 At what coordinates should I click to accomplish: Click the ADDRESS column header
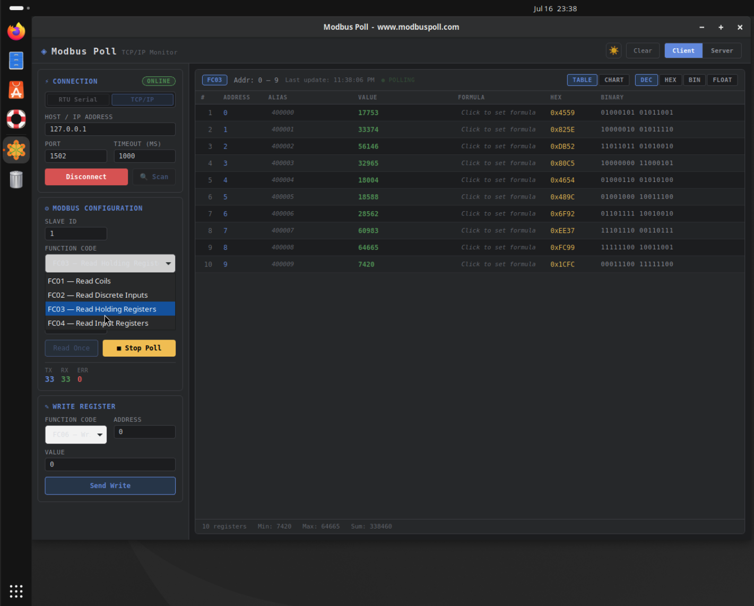pos(236,98)
